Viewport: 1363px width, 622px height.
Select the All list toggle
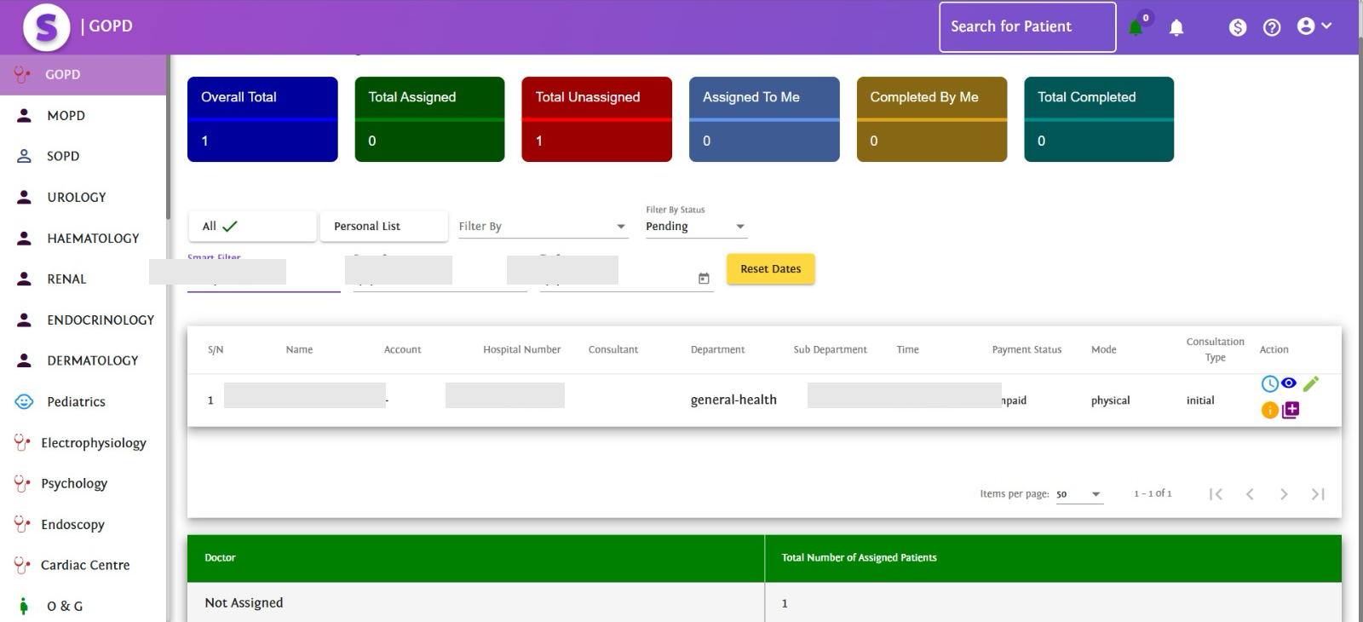point(252,227)
